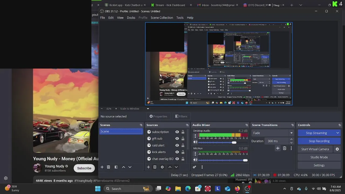Screen dimensions: 345x194
Task: Click YouTube Subscribe button
Action: pos(84,168)
